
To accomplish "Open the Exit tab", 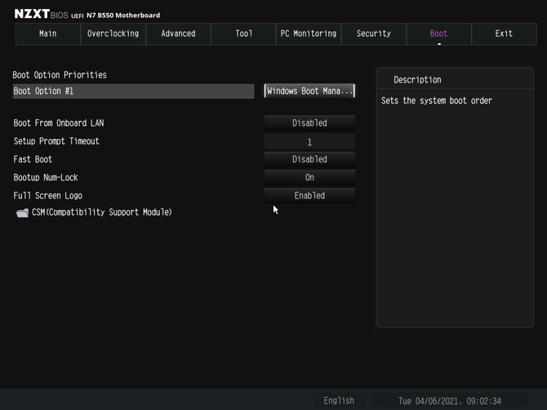I will point(504,33).
